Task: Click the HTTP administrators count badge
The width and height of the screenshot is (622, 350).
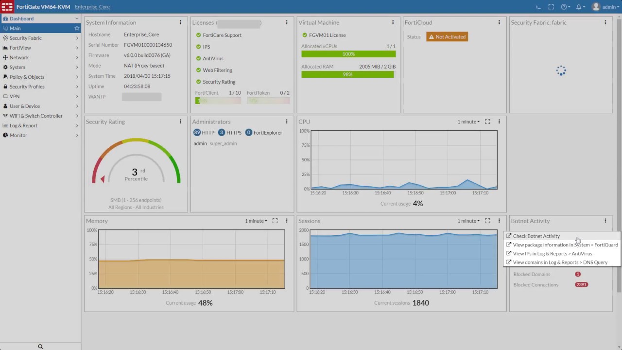Action: coord(197,132)
